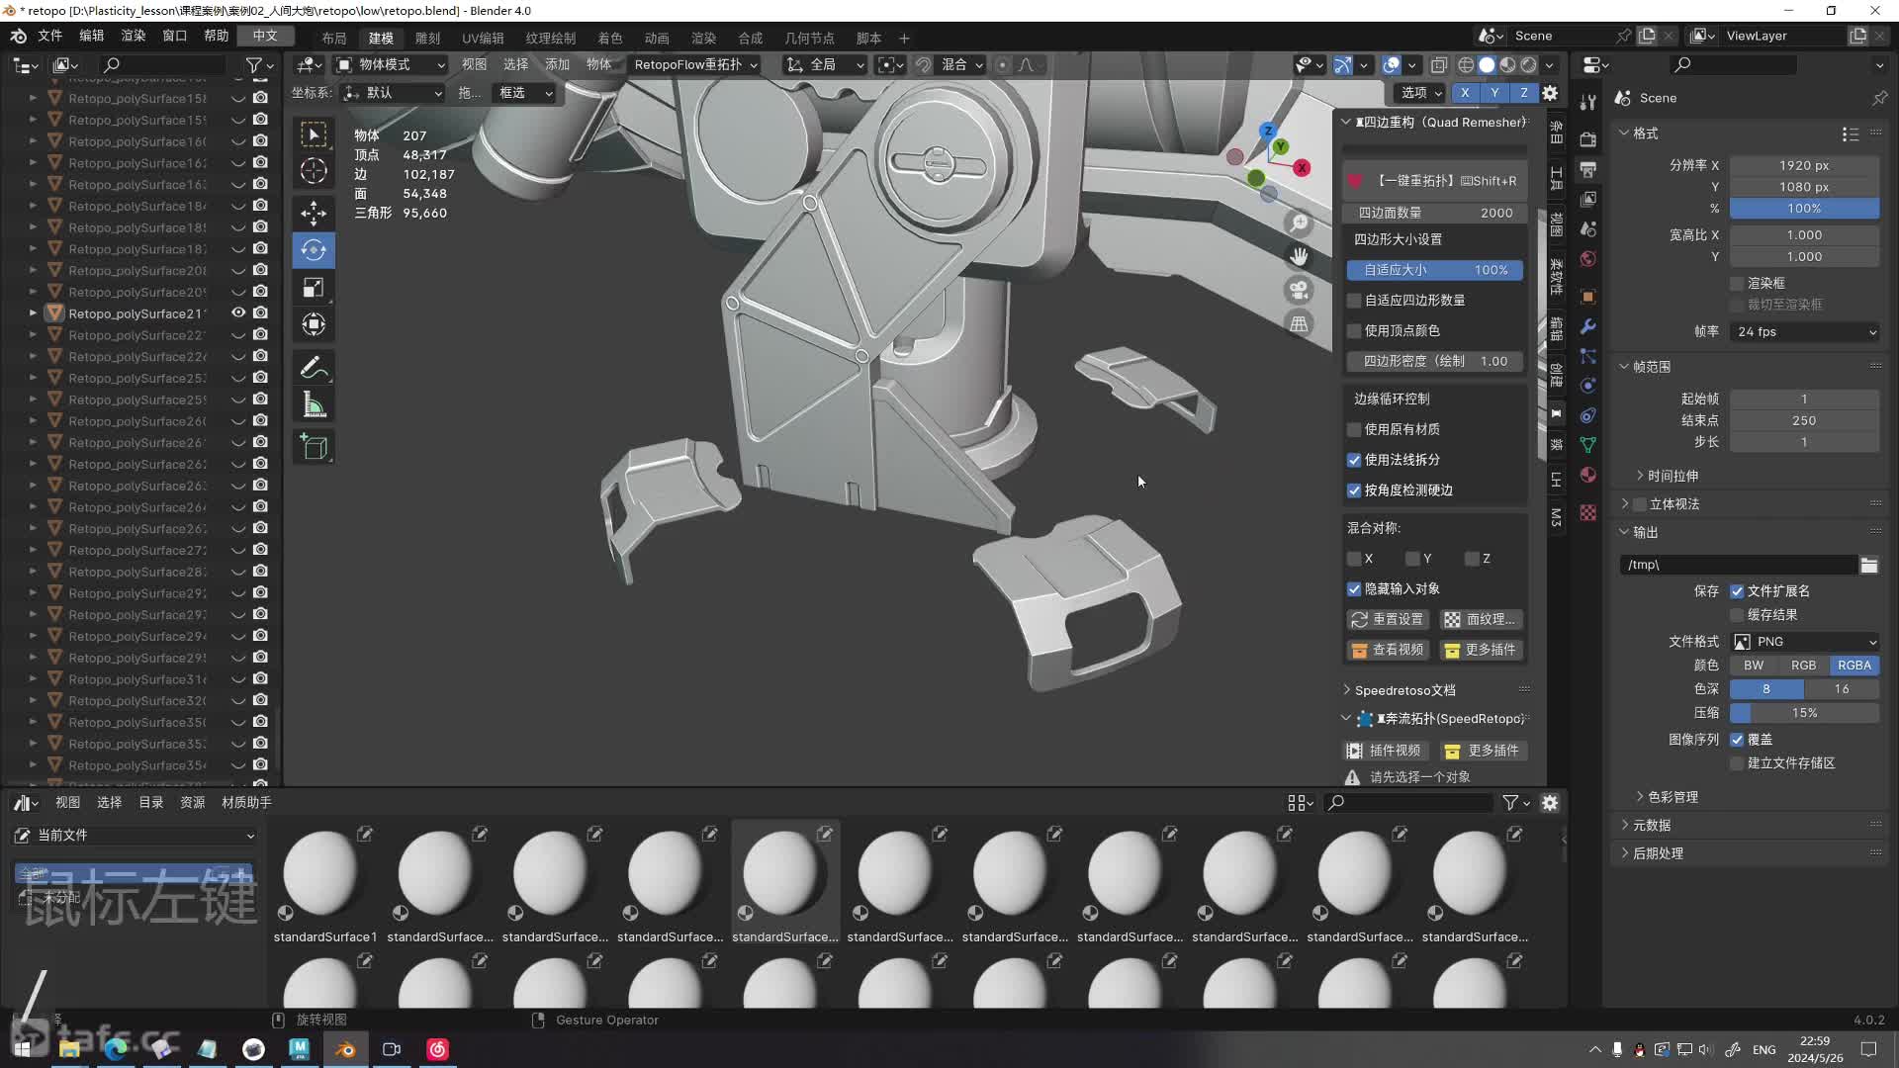This screenshot has height=1068, width=1899.
Task: Switch to wireframe viewport shading
Action: pos(1466,65)
